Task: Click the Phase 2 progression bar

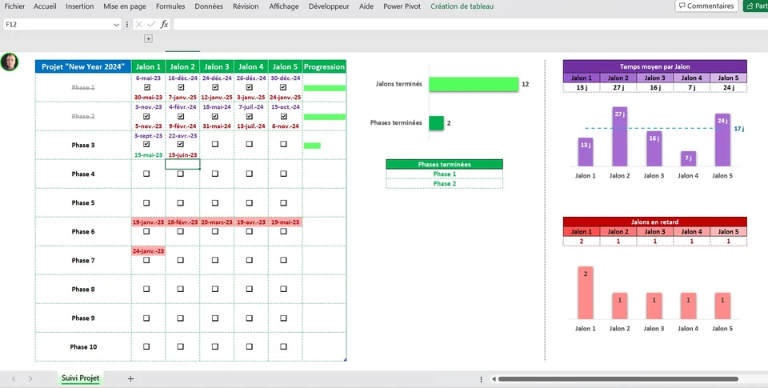Action: pyautogui.click(x=324, y=117)
